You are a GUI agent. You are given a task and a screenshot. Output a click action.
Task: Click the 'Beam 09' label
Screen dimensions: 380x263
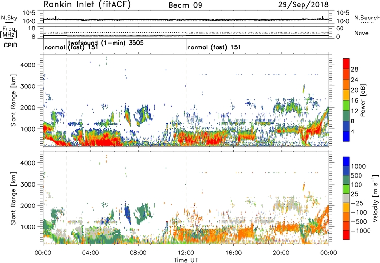pos(185,5)
